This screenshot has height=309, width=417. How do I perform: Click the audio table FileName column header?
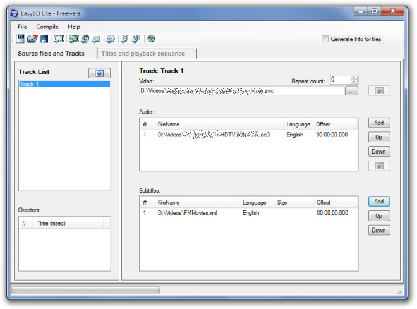tap(219, 124)
